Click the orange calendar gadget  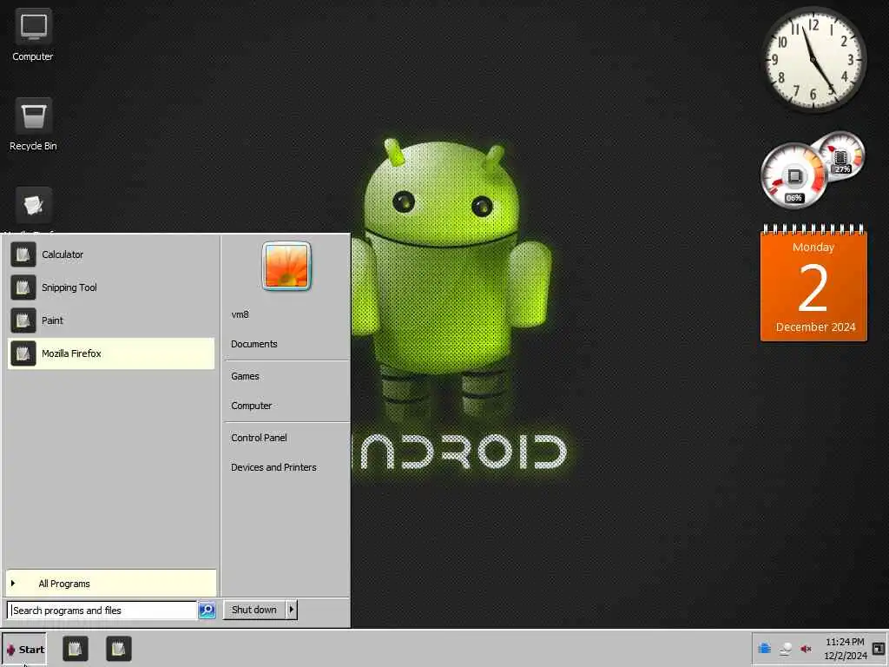(x=813, y=283)
